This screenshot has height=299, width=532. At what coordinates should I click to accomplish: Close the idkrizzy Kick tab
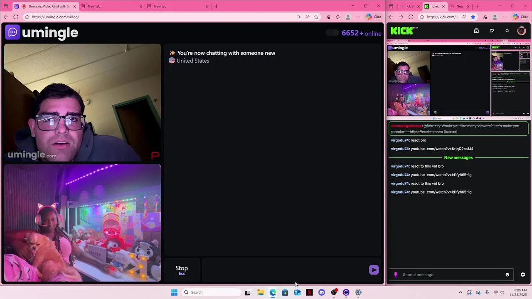[x=443, y=6]
